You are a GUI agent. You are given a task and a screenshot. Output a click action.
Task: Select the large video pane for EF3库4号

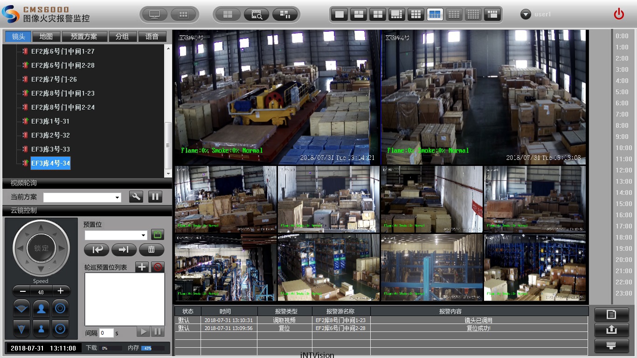(483, 97)
